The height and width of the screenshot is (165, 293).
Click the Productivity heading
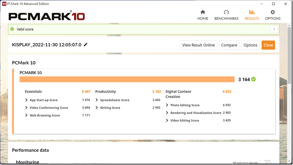click(x=106, y=92)
